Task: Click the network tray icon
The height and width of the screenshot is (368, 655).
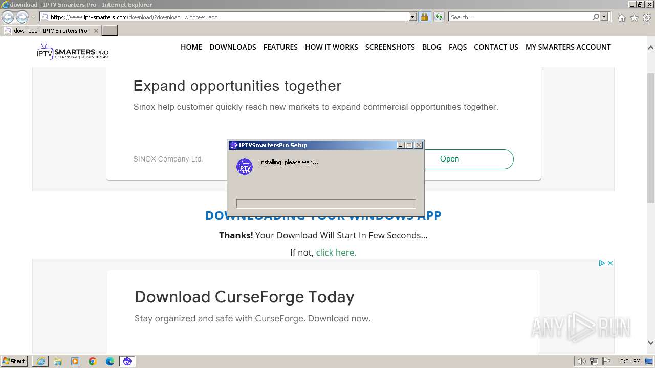Action: click(594, 361)
